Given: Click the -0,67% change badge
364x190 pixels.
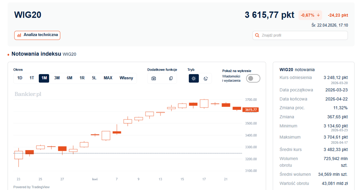Looking at the screenshot, I should point(310,15).
